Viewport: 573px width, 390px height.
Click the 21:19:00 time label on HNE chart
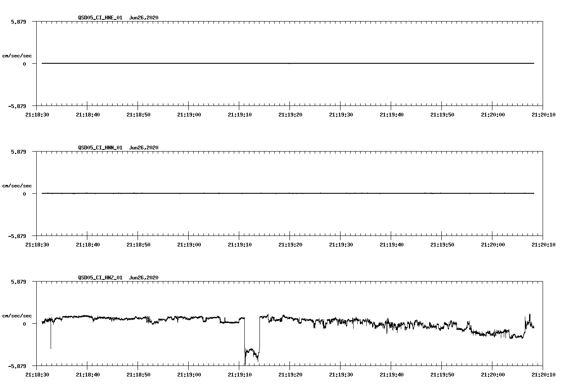(x=189, y=114)
